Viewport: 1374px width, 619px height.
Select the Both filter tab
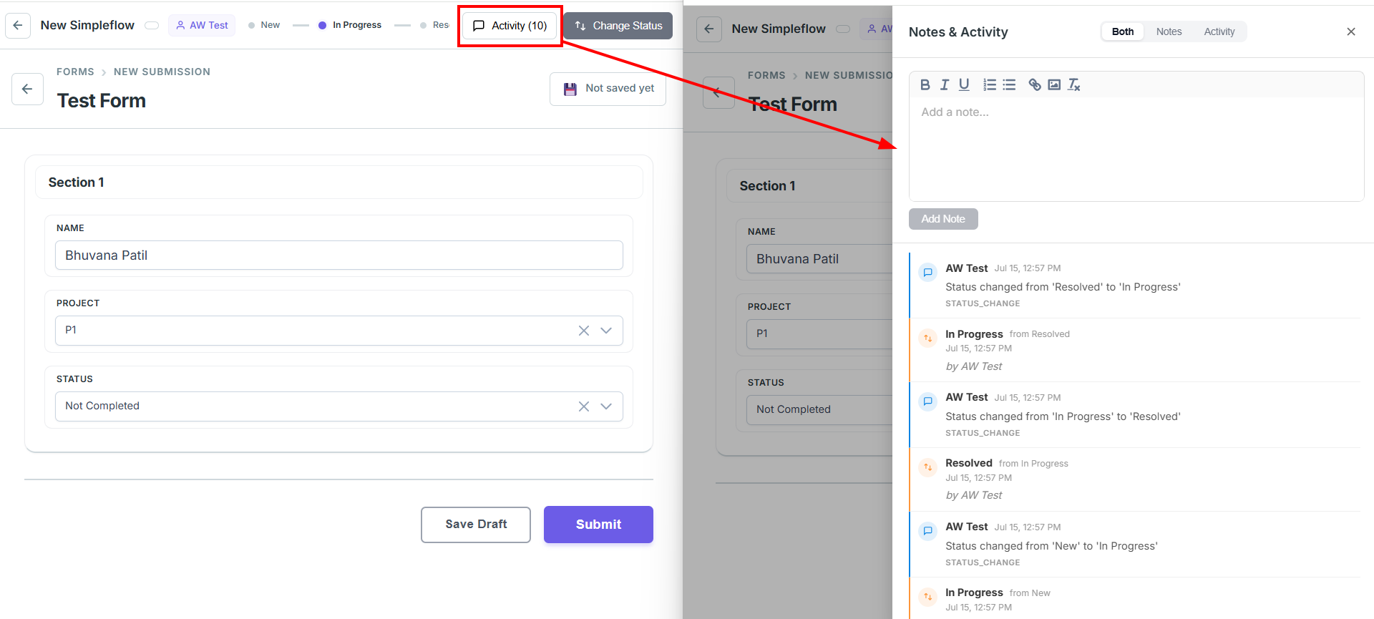[1123, 31]
